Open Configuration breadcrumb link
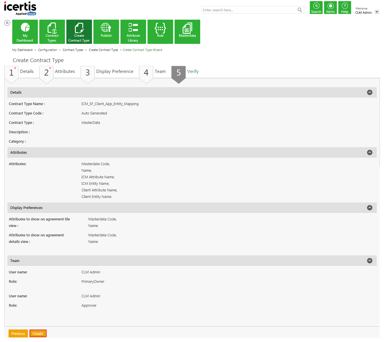Viewport: 385px width, 342px height. [48, 50]
